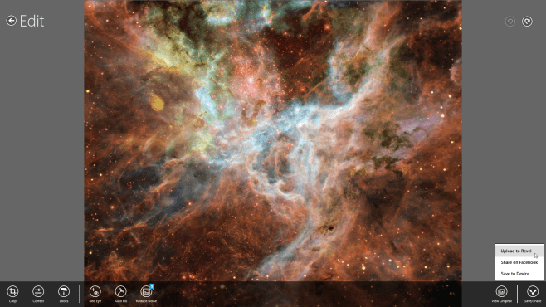Open the Looks filter tool
The height and width of the screenshot is (307, 546).
tap(64, 294)
